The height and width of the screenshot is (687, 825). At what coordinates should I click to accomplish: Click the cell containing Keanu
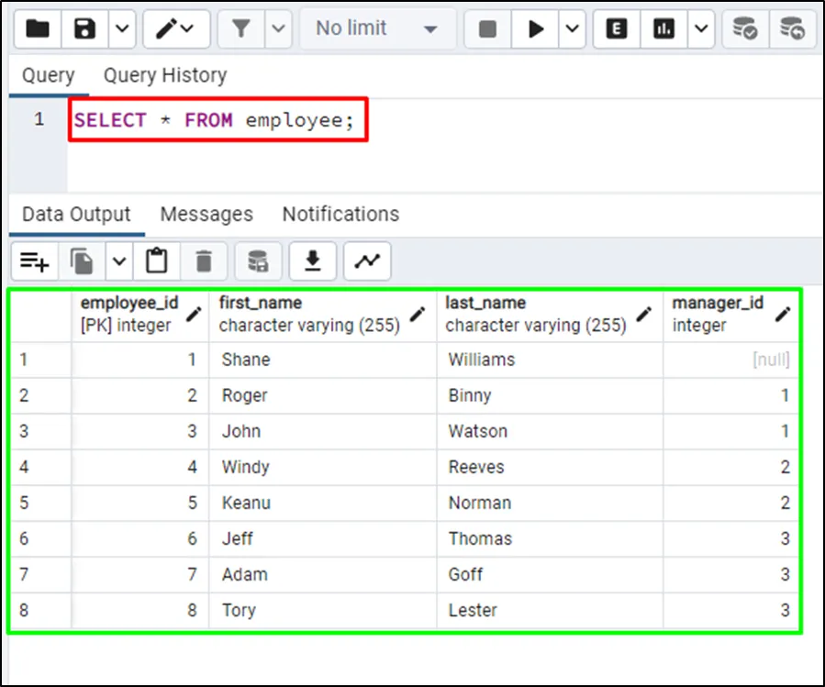[x=246, y=503]
